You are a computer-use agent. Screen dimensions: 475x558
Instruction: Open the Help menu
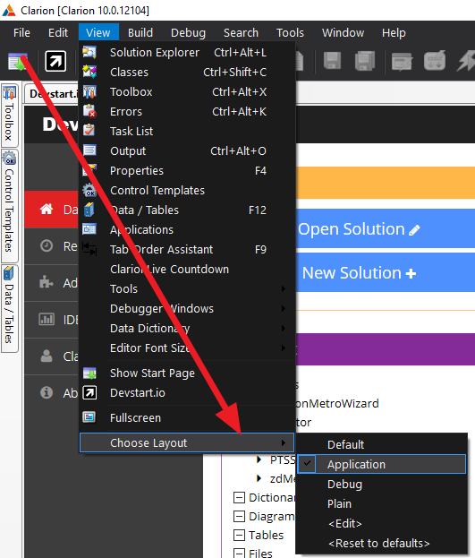point(394,33)
